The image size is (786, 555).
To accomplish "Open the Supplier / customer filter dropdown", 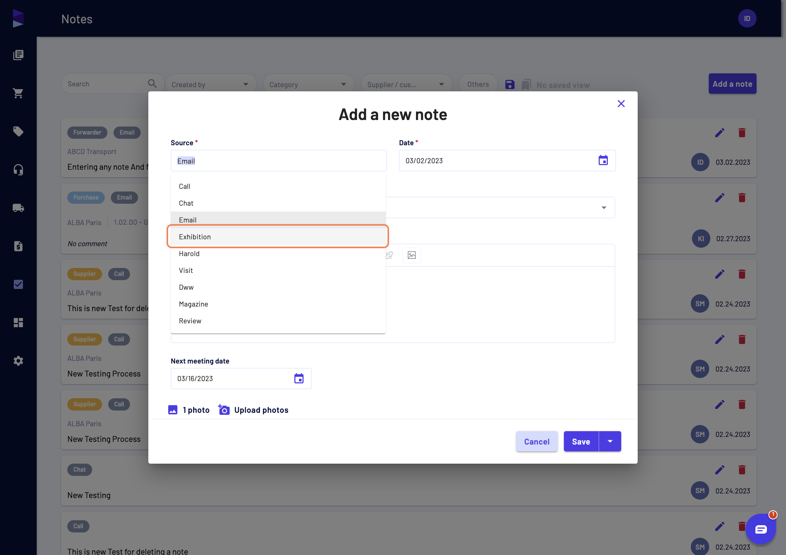I will [406, 84].
